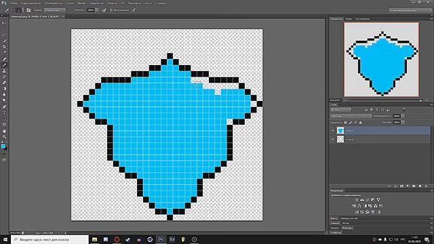Click the options bar opacity field
434x244 pixels.
pos(91,10)
